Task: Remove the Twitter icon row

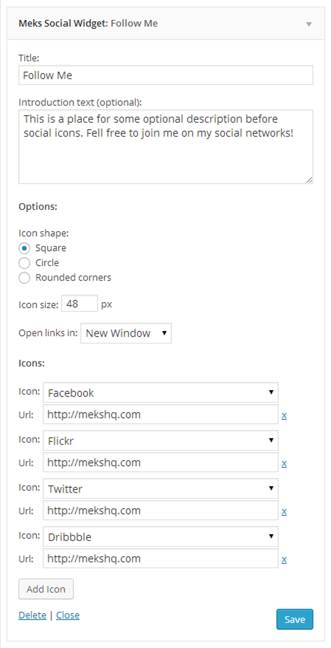Action: [x=284, y=512]
